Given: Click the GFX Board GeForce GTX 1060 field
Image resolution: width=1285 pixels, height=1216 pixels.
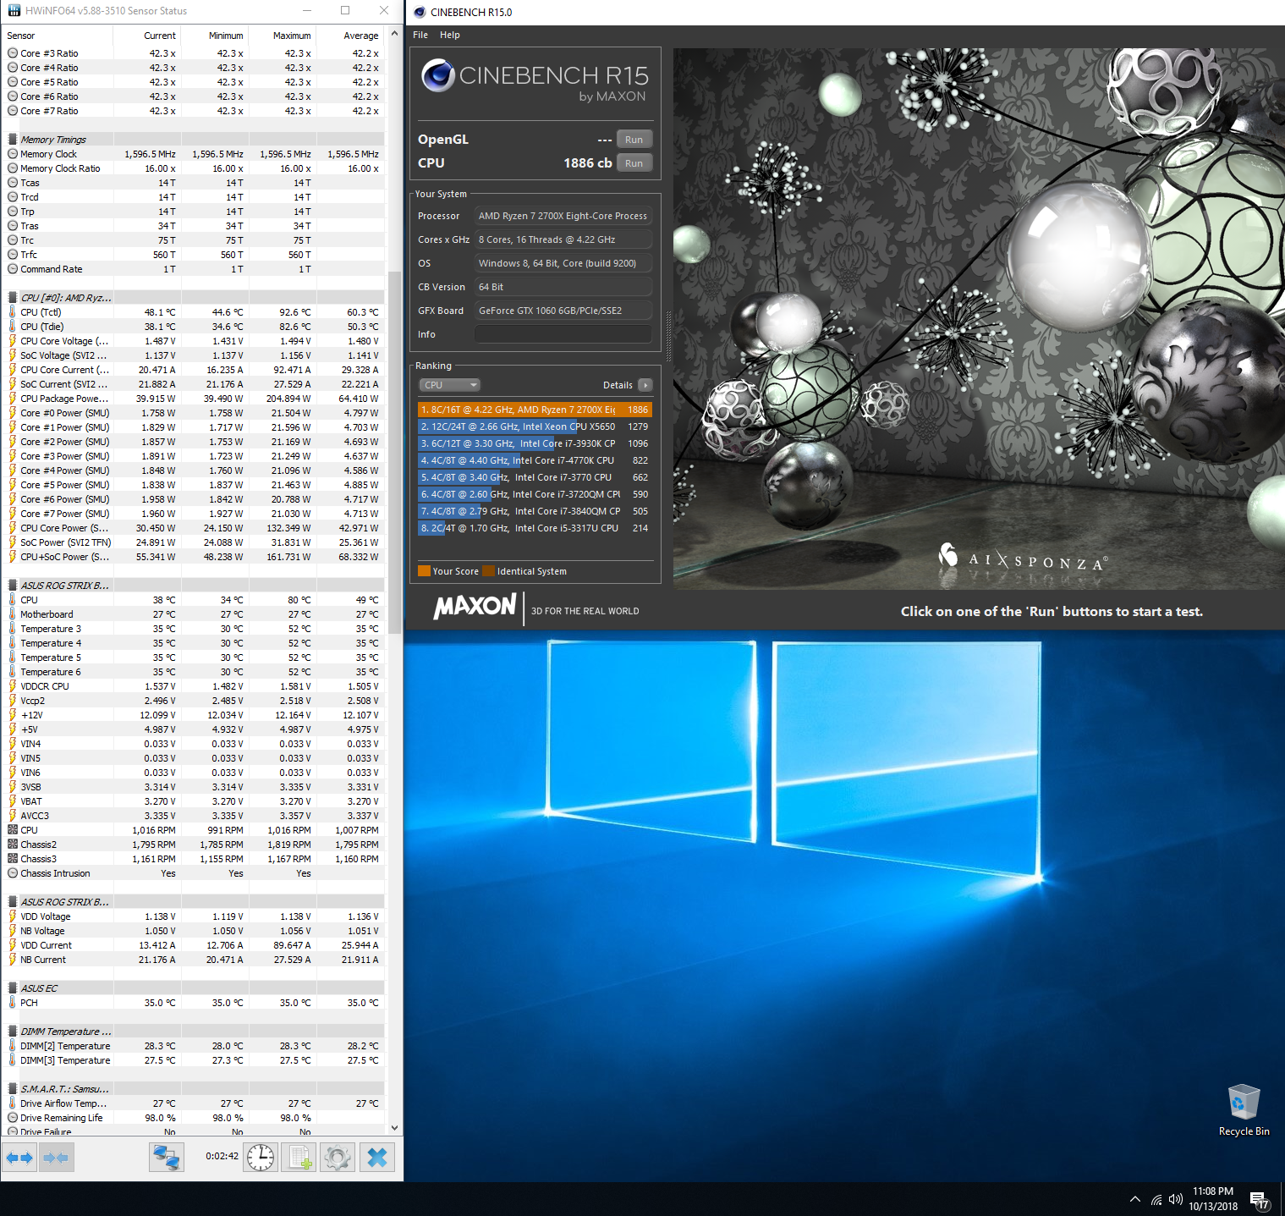Looking at the screenshot, I should point(563,311).
